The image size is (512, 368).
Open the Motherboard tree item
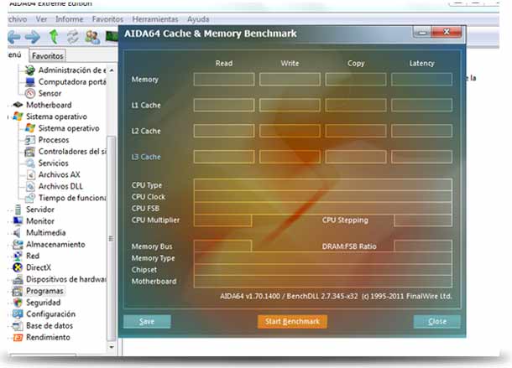(x=49, y=105)
